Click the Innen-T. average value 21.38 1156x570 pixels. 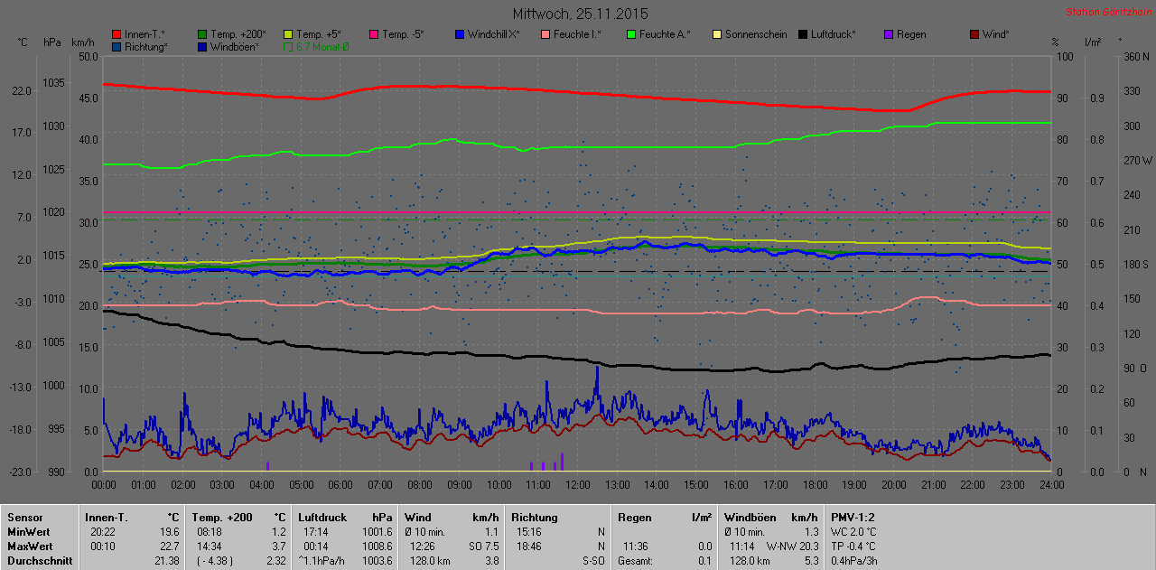[x=168, y=561]
